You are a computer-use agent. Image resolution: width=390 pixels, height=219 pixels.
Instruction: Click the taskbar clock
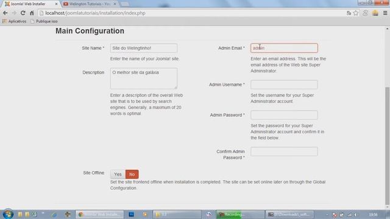click(x=373, y=214)
